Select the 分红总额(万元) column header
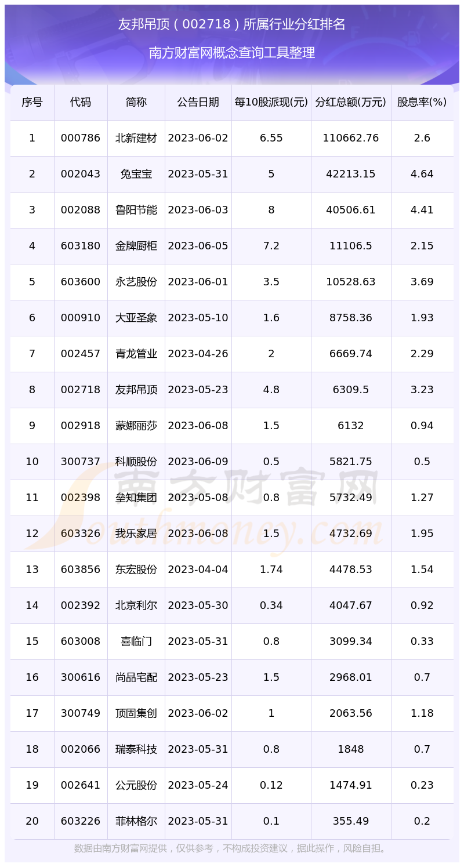The width and height of the screenshot is (464, 867). [350, 101]
